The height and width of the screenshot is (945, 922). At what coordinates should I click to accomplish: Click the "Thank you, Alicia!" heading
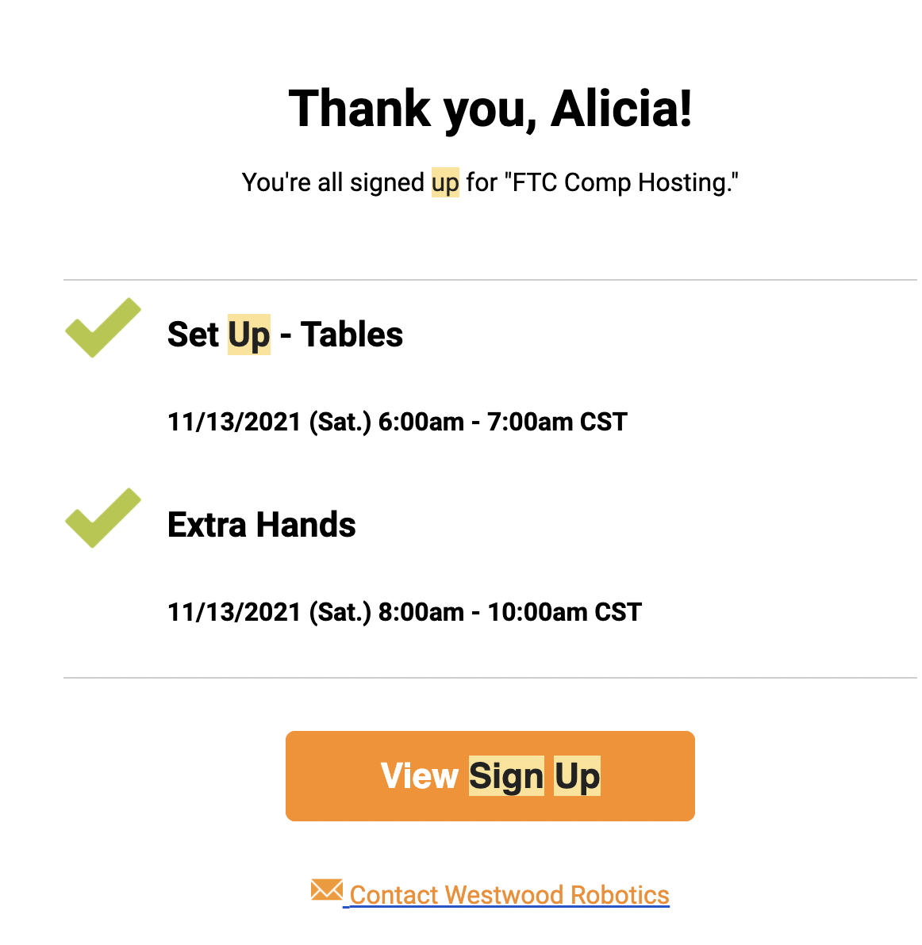[x=490, y=109]
